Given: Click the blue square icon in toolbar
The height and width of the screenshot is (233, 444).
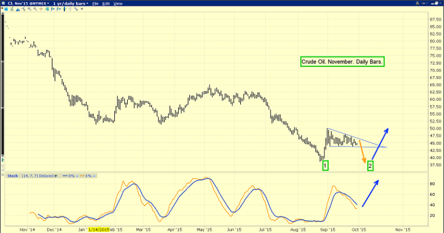Looking at the screenshot, I should pos(6,9).
